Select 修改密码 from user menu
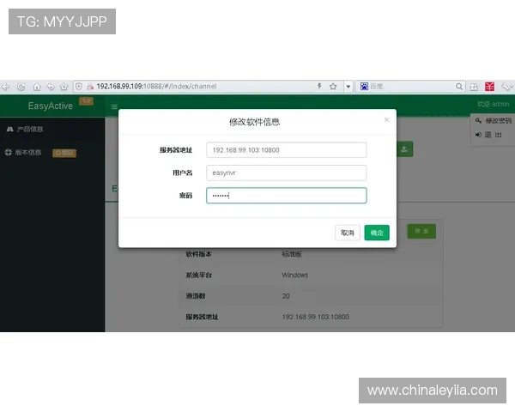The image size is (515, 412). [493, 120]
